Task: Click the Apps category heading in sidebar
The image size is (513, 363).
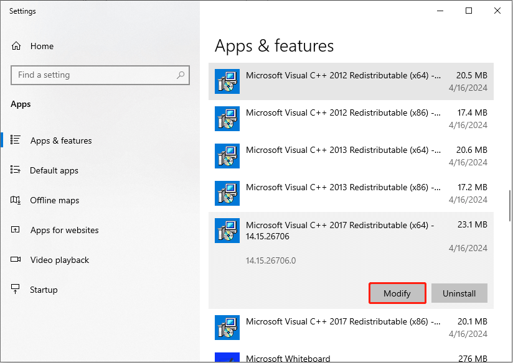Action: pyautogui.click(x=21, y=104)
